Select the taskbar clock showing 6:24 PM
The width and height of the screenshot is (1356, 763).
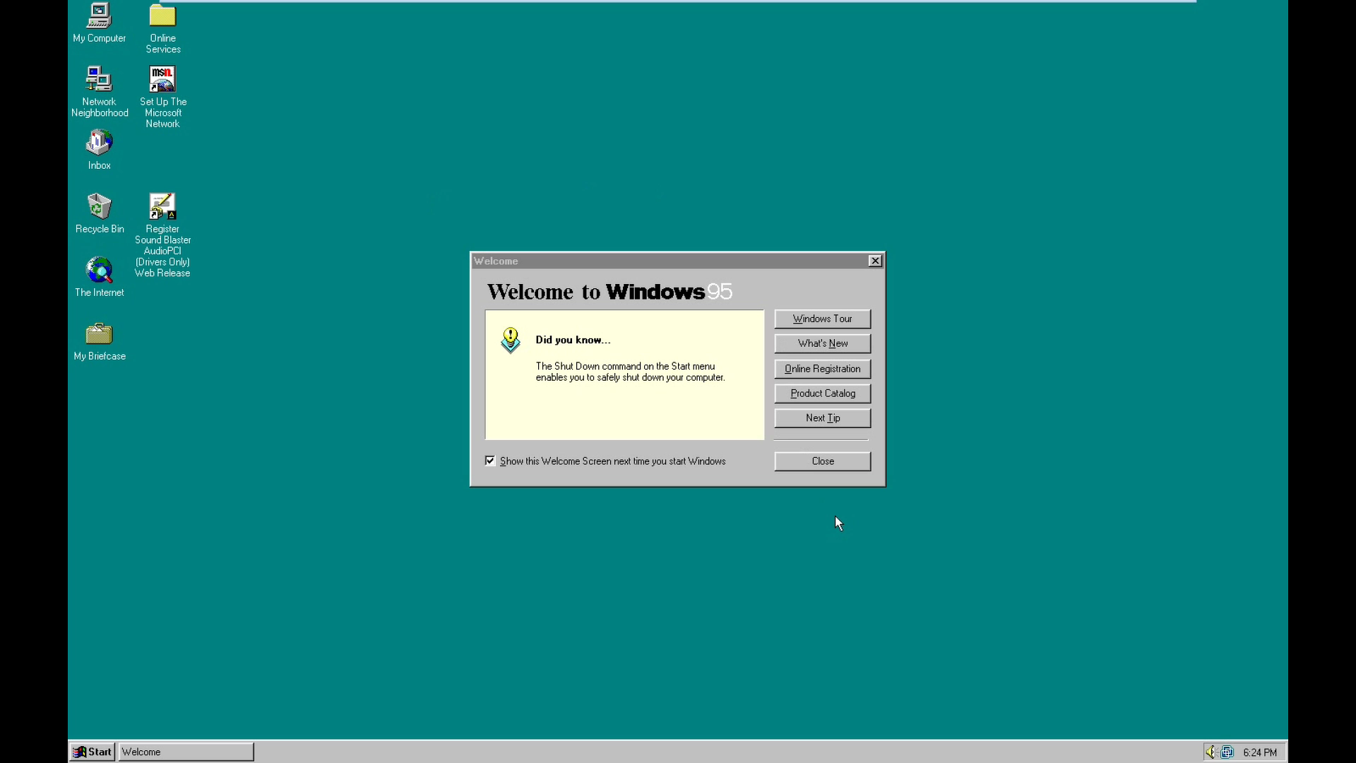pyautogui.click(x=1260, y=752)
